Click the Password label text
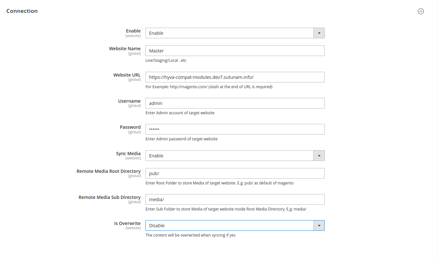The image size is (438, 262). 130,127
